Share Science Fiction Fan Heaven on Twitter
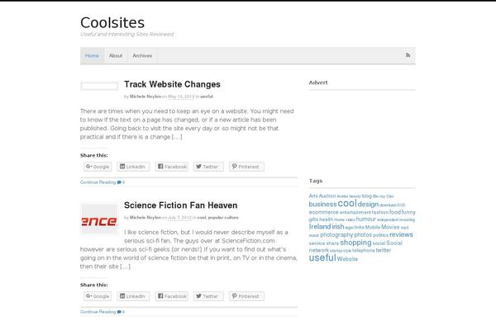 pyautogui.click(x=208, y=296)
